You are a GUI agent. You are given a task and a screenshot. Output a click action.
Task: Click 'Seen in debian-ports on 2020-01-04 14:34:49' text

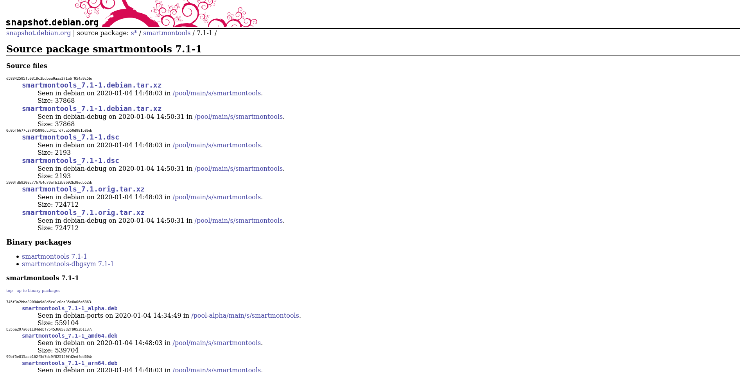109,315
